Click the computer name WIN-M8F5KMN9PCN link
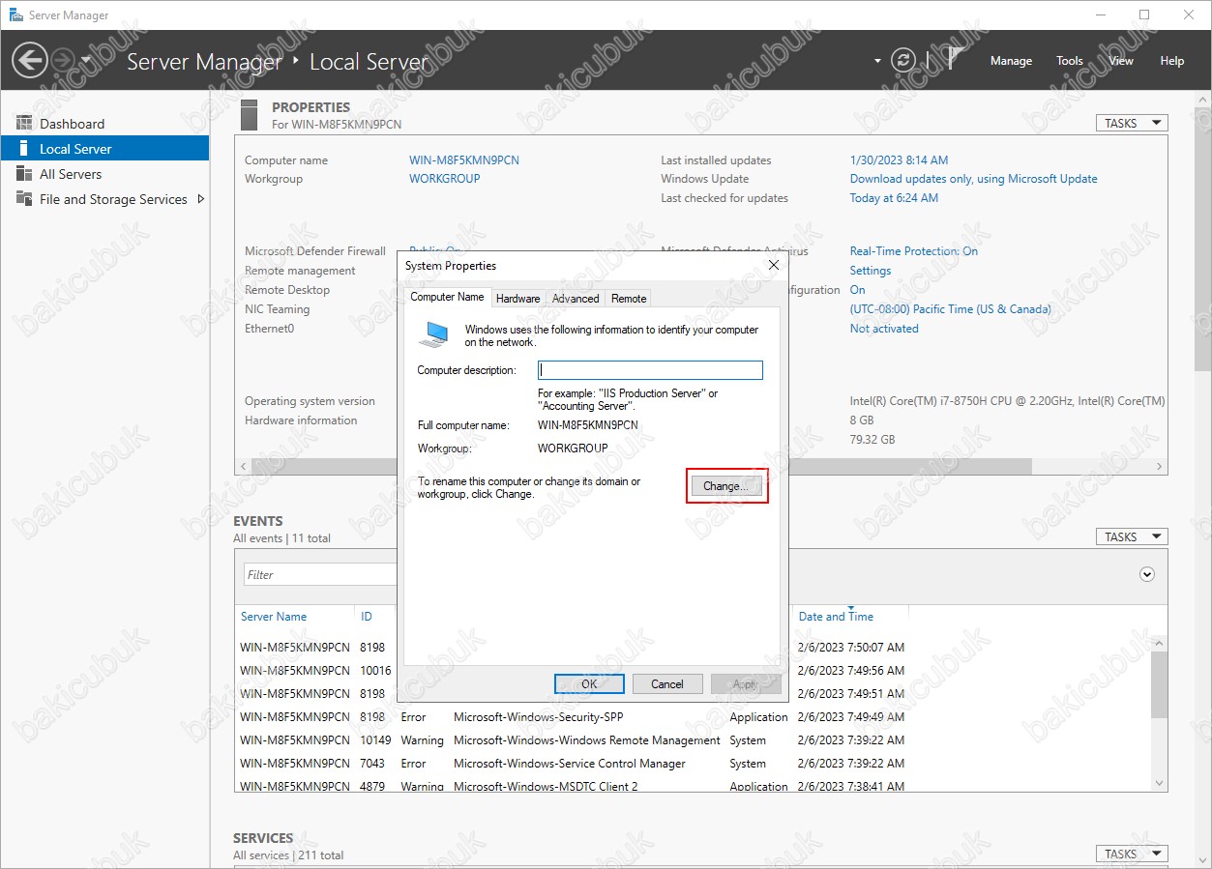 coord(464,160)
